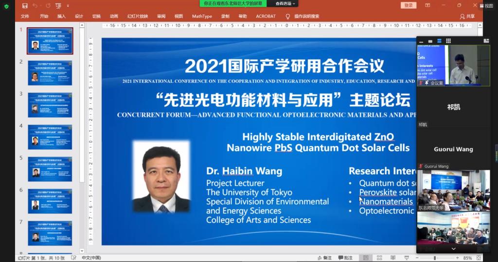Open the ribbon display options button

427,5
